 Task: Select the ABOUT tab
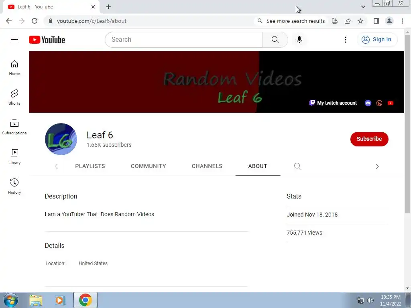[258, 166]
